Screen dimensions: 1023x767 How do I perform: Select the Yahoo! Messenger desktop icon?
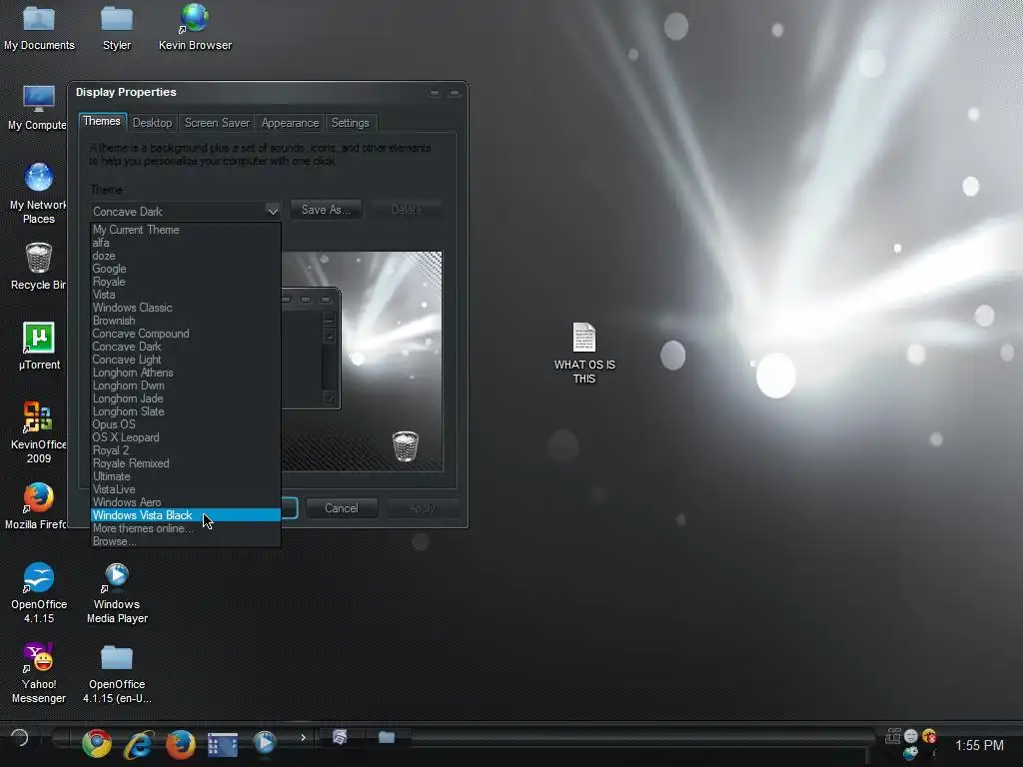[x=39, y=673]
